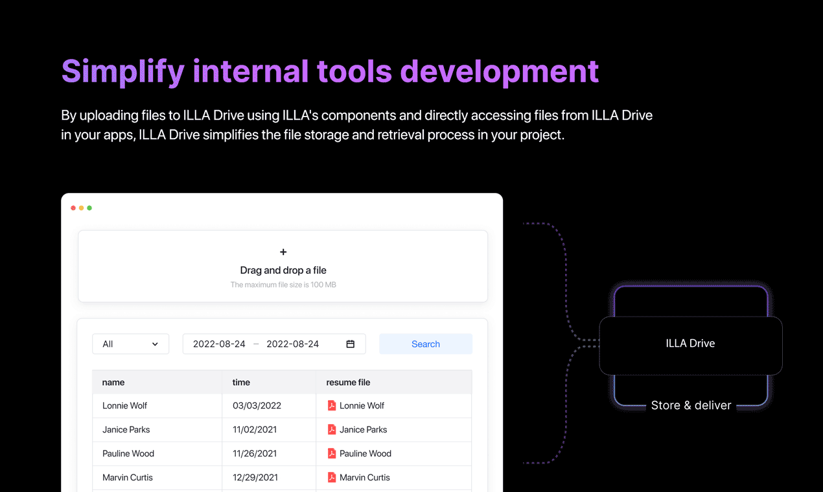
Task: Open the PDF icon next to Lonnie Wolf
Action: pyautogui.click(x=332, y=405)
